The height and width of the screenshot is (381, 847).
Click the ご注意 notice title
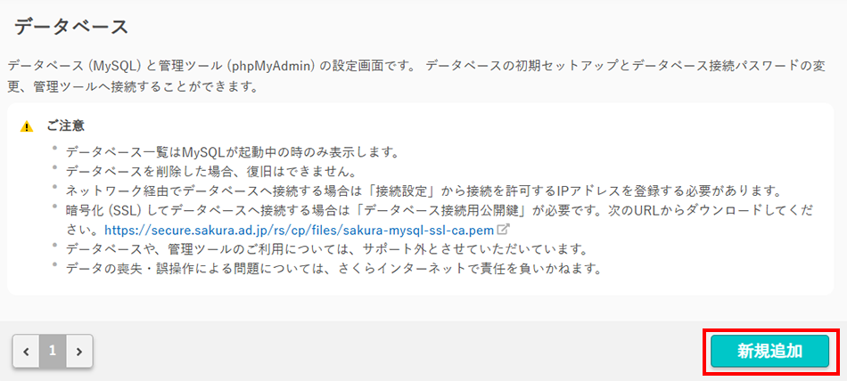click(65, 126)
